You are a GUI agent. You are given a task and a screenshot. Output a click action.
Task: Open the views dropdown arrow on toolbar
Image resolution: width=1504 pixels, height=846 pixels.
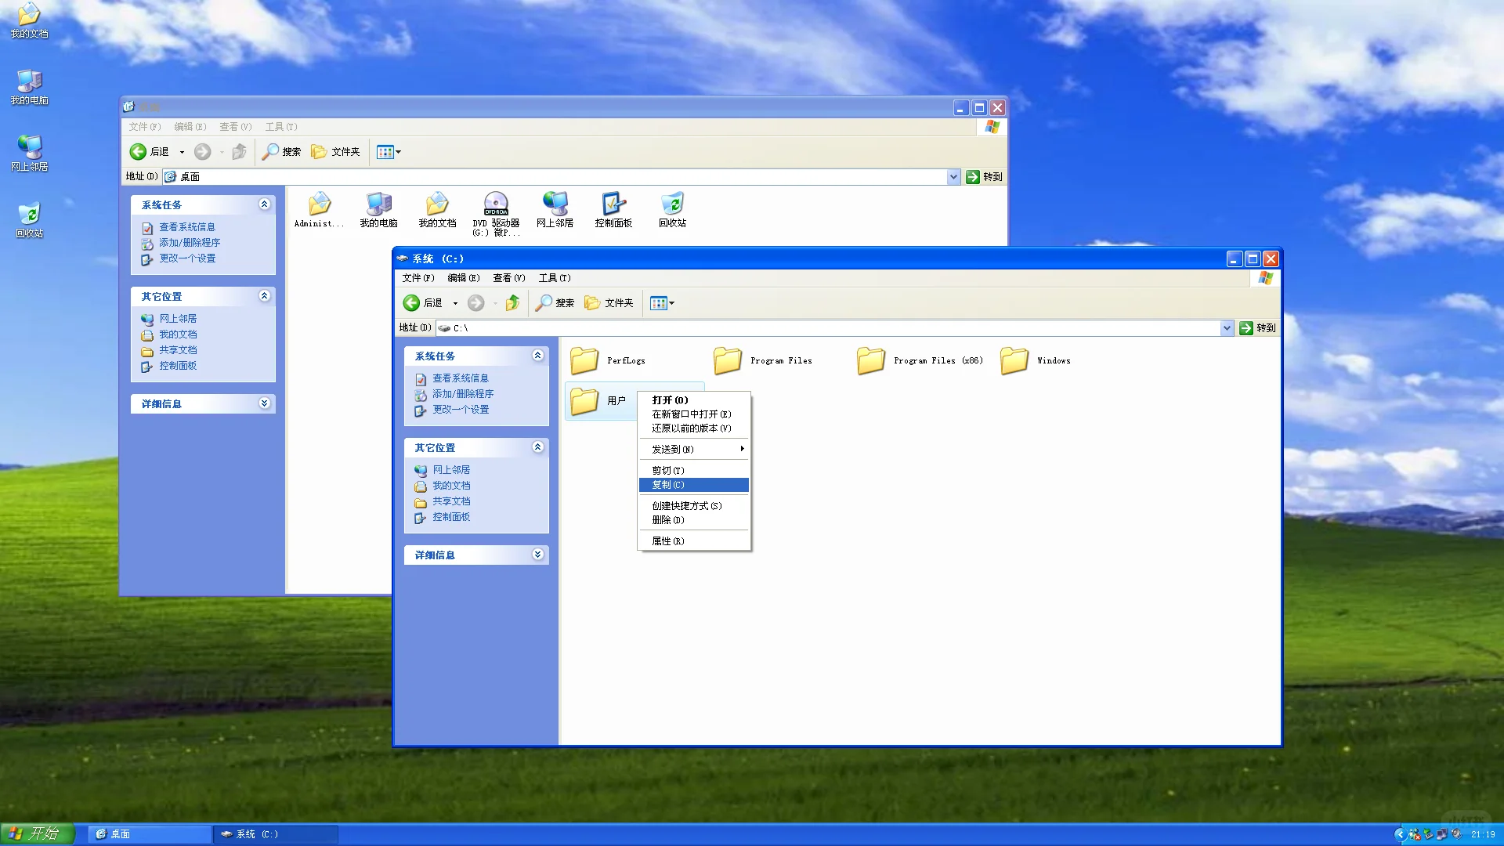pyautogui.click(x=671, y=303)
